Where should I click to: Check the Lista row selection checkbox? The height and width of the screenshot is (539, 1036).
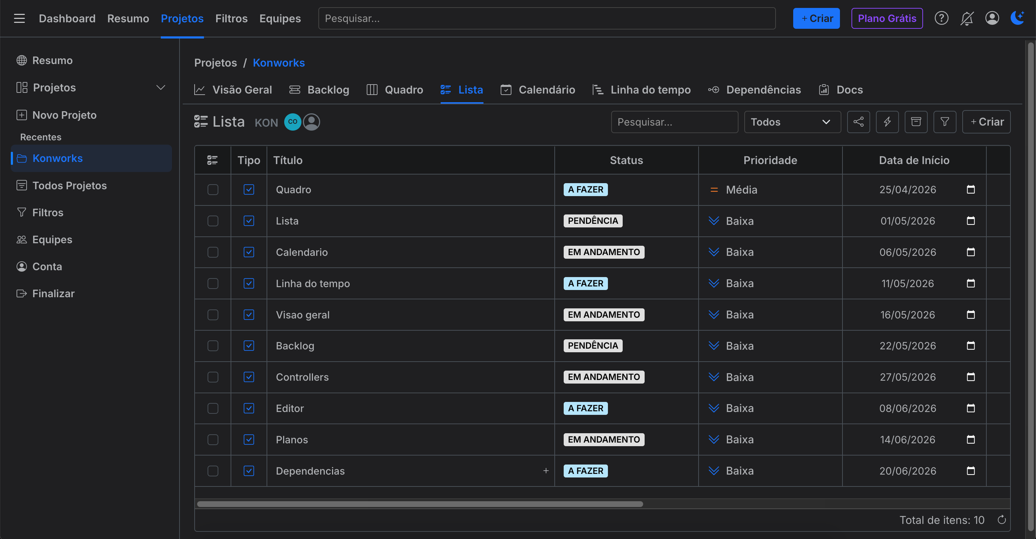pos(212,221)
